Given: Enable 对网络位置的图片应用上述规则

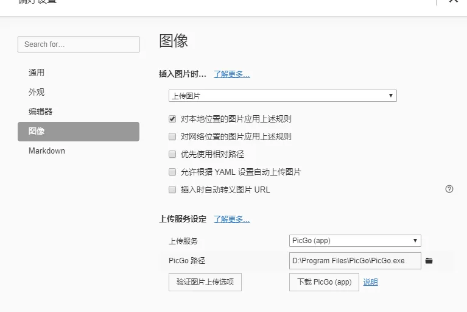Looking at the screenshot, I should [172, 136].
